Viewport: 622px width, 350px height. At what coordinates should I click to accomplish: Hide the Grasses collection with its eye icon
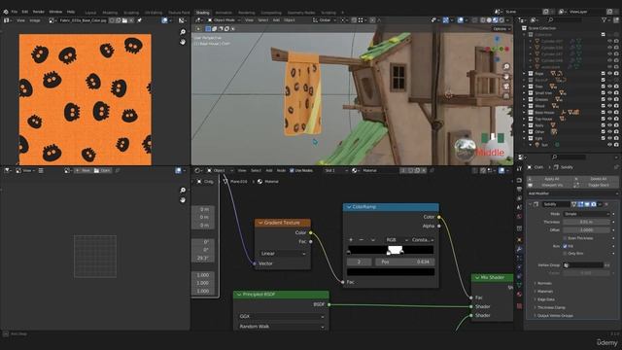pyautogui.click(x=609, y=99)
